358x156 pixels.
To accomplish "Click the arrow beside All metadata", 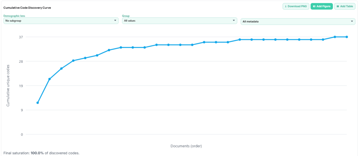I will 352,22.
